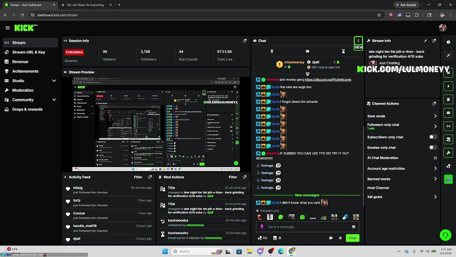
Task: Click the chat bubble widget in the right sidebar
Action: click(x=448, y=113)
